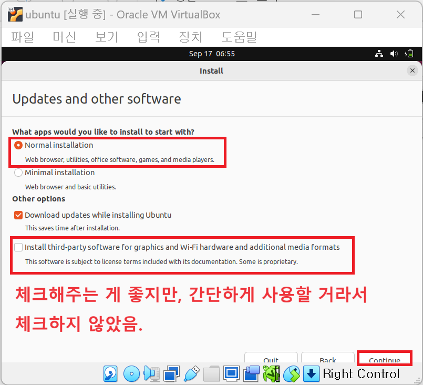Open the 도움말 menu
The image size is (423, 385).
[239, 37]
